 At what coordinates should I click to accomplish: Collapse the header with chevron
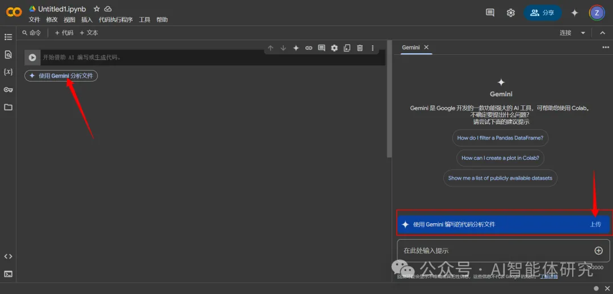click(x=602, y=33)
